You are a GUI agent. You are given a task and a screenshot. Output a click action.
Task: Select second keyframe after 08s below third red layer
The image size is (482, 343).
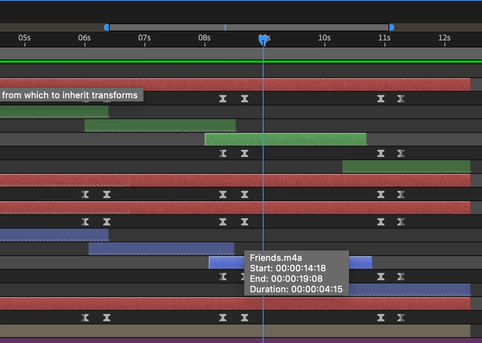point(245,222)
